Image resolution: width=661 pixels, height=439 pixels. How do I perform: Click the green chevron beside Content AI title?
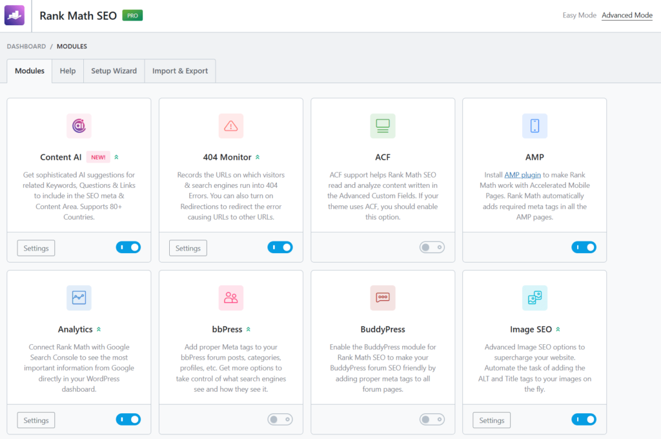point(116,158)
